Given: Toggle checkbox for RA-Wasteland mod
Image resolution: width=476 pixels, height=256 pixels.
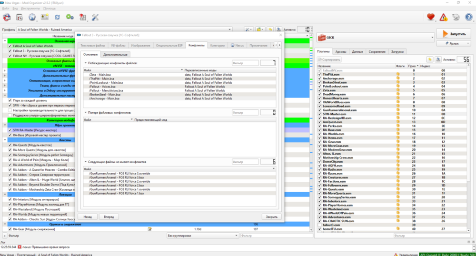Looking at the screenshot, I should (x=10, y=209).
